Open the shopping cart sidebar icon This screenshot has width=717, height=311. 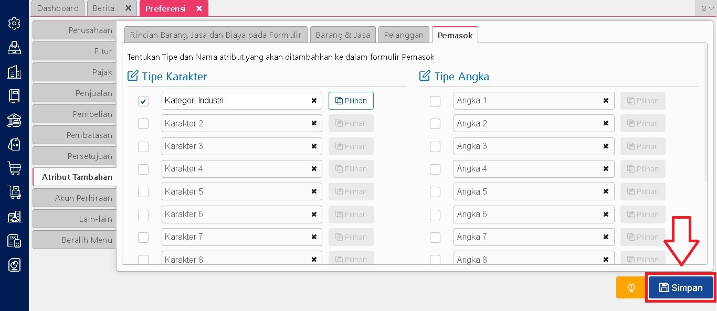[14, 168]
